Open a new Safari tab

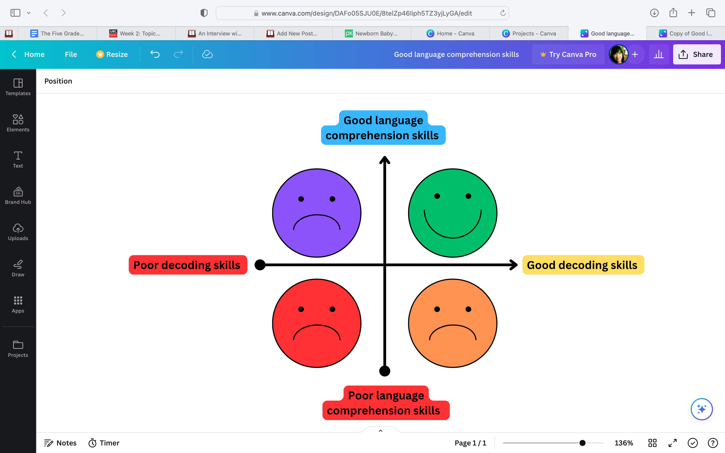[x=692, y=13]
